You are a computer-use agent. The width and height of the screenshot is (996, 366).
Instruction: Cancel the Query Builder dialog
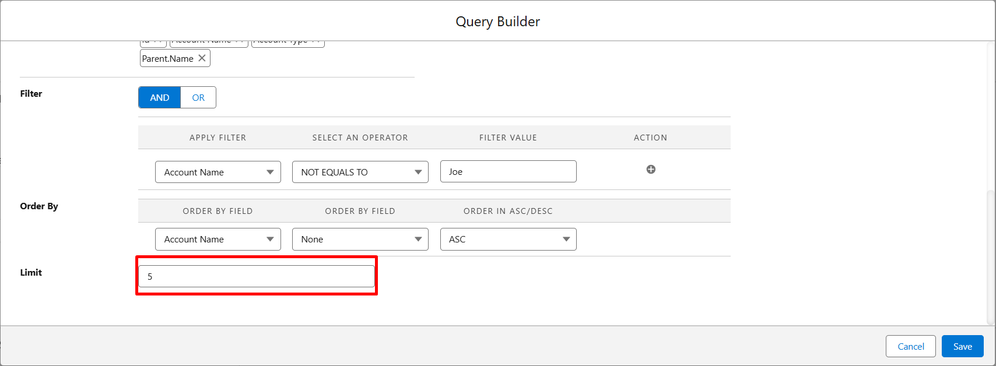pyautogui.click(x=910, y=346)
